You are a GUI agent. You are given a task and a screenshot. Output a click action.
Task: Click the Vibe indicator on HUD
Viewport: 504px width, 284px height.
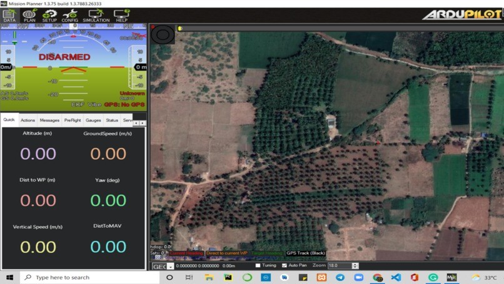pos(94,105)
